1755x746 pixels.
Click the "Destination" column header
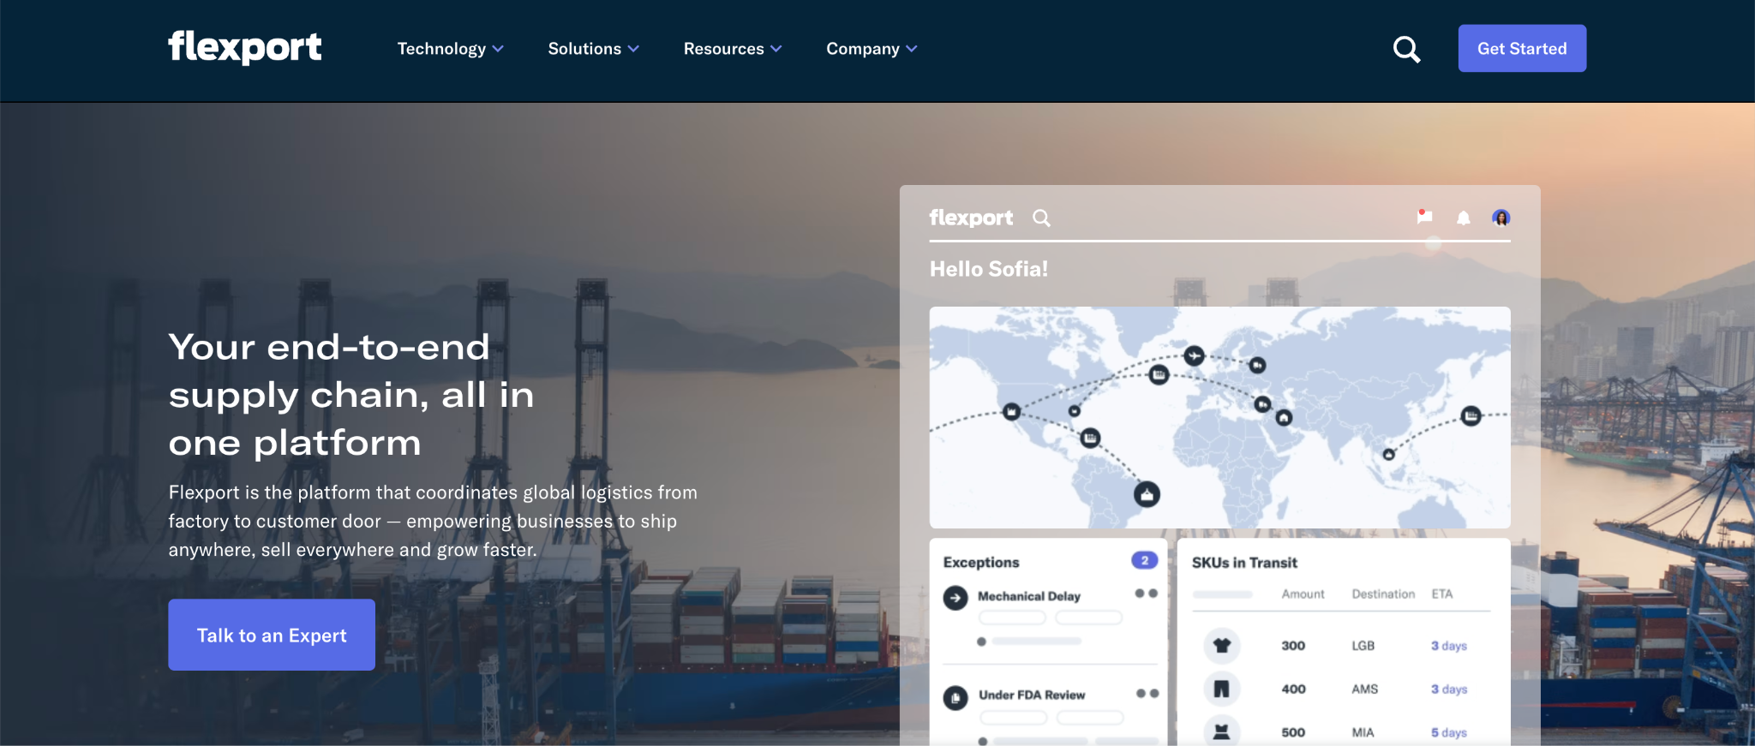pos(1383,594)
